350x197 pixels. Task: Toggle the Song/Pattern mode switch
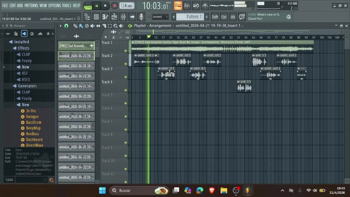pos(88,6)
